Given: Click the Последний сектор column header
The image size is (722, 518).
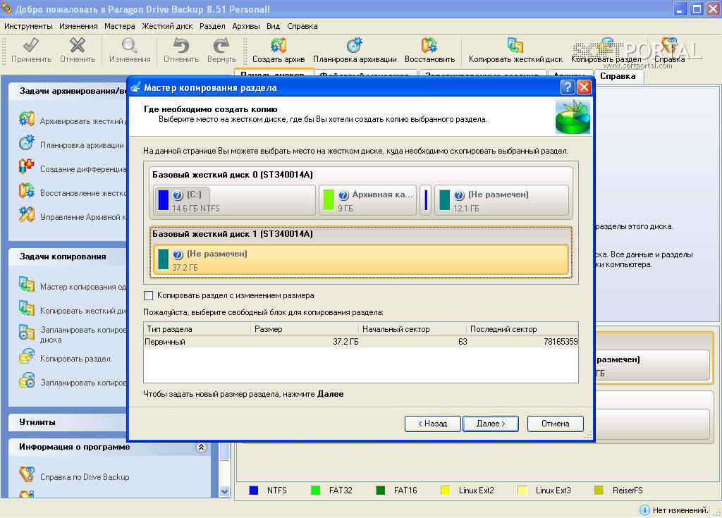Looking at the screenshot, I should pos(522,329).
